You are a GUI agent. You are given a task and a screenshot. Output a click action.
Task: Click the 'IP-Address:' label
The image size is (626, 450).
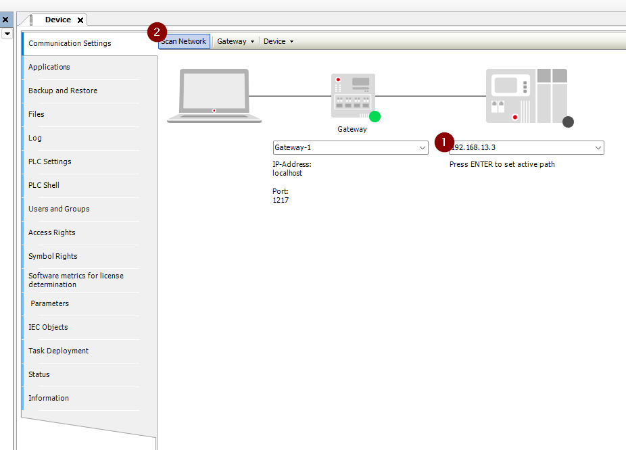(x=292, y=164)
